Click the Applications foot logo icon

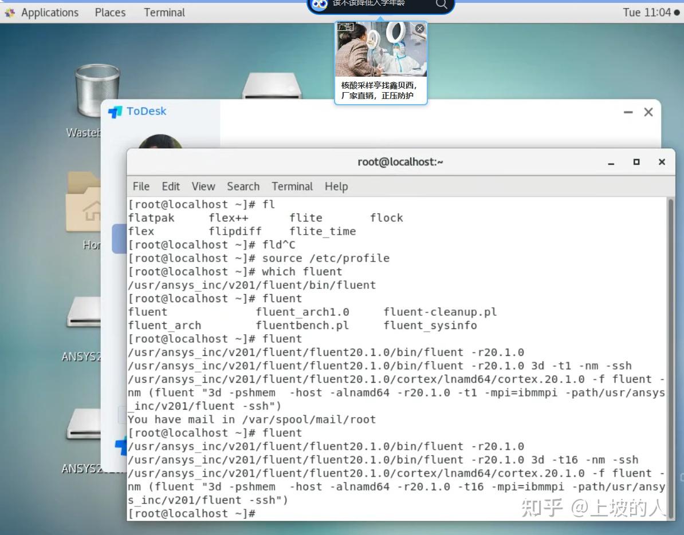coord(10,13)
